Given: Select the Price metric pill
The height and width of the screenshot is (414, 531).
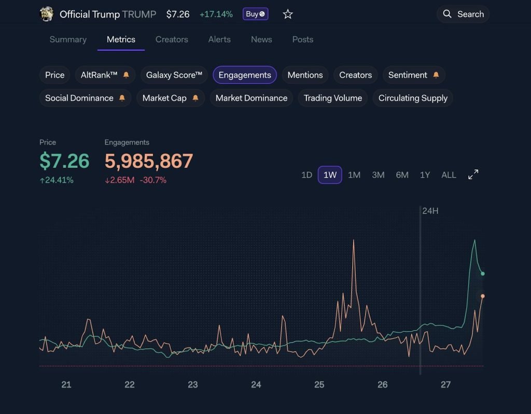Looking at the screenshot, I should [x=54, y=75].
